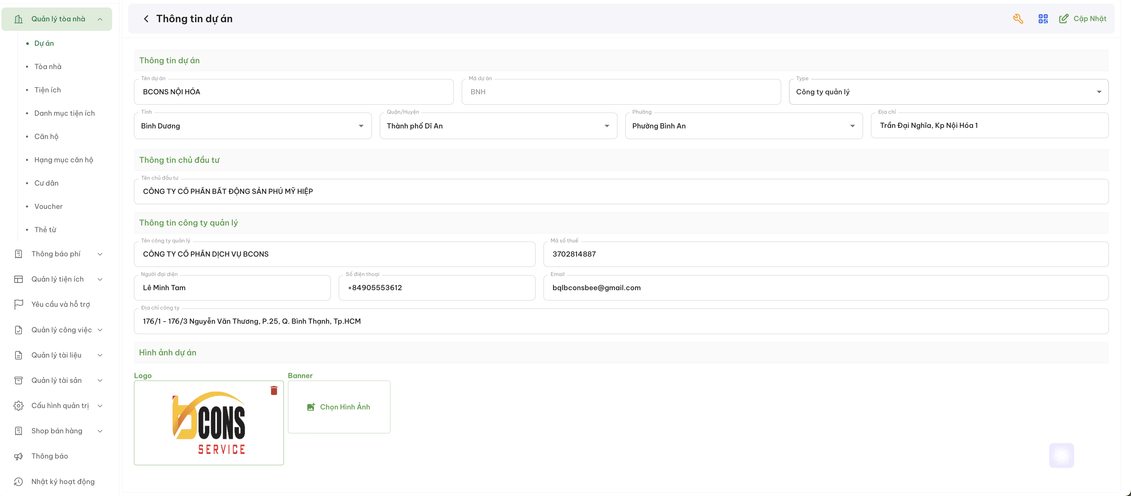Click the floating chat bubble icon
Image resolution: width=1131 pixels, height=496 pixels.
(x=1061, y=455)
